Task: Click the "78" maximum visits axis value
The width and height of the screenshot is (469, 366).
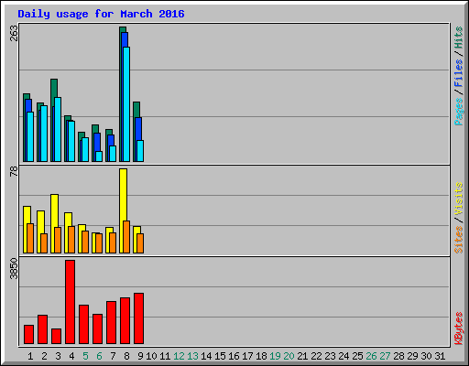Action: click(14, 172)
